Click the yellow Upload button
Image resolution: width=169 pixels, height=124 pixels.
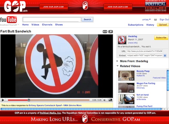pyautogui.click(x=163, y=25)
